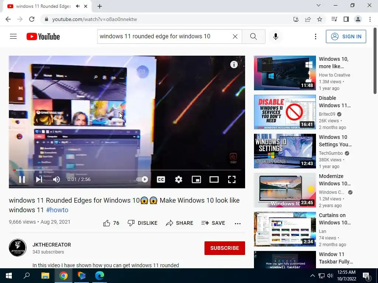Click the 'Britec09' channel name
Image resolution: width=378 pixels, height=283 pixels.
click(x=327, y=114)
